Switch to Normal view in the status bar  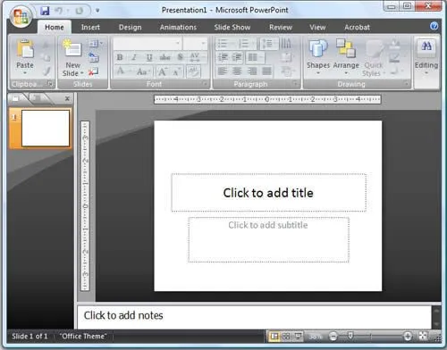tap(274, 337)
